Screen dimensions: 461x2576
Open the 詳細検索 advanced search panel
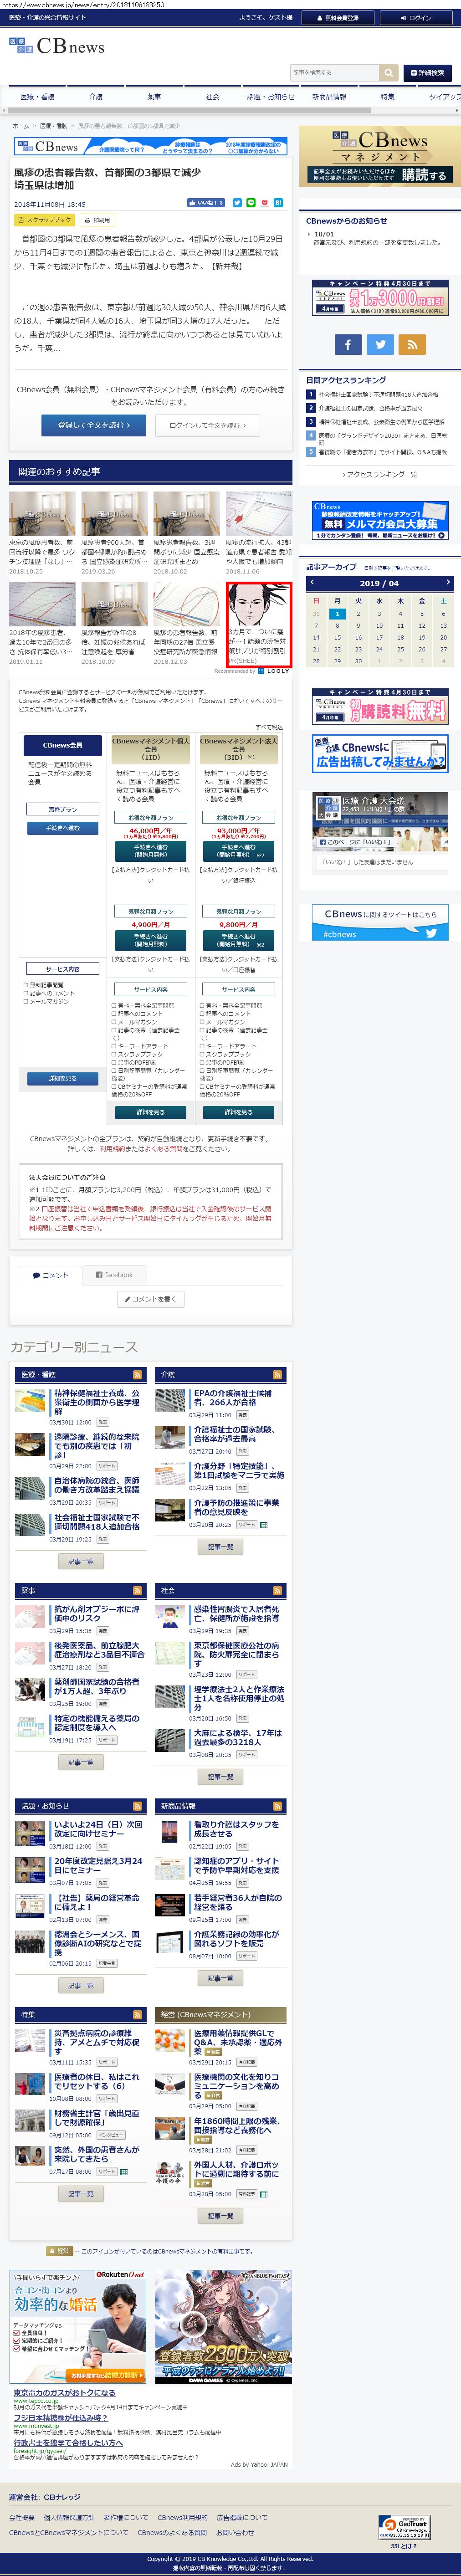click(x=427, y=73)
